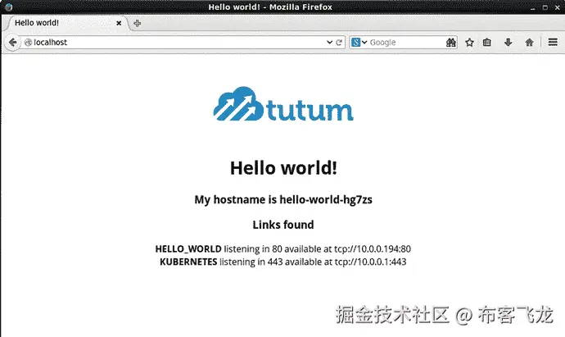Minimize the Firefox window
Screen dimensions: 565x337
coord(532,7)
